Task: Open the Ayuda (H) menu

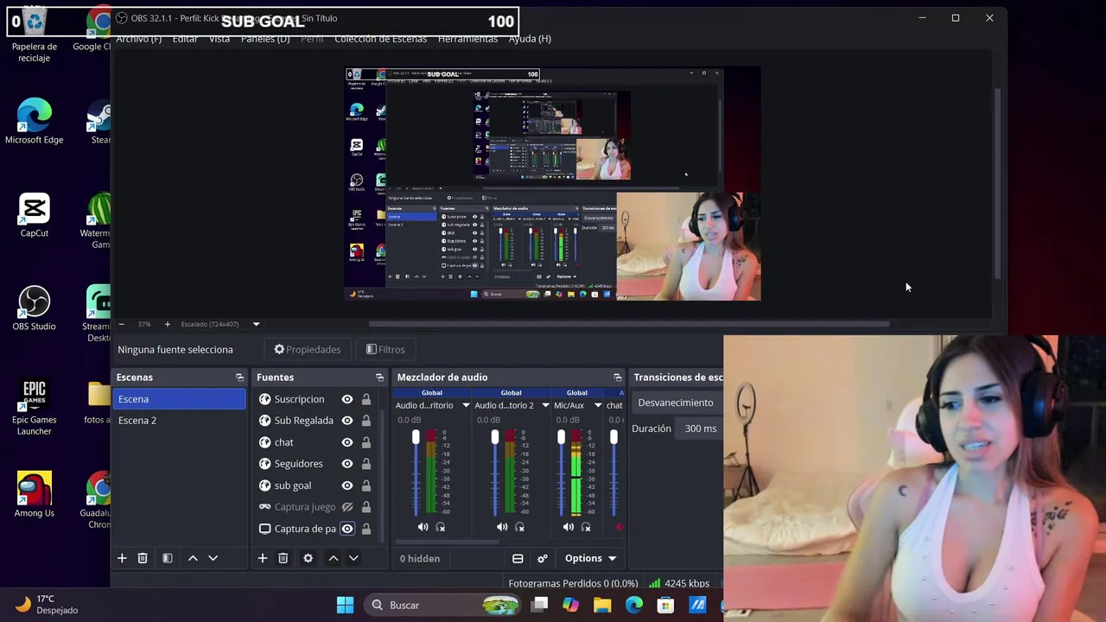Action: pos(530,39)
